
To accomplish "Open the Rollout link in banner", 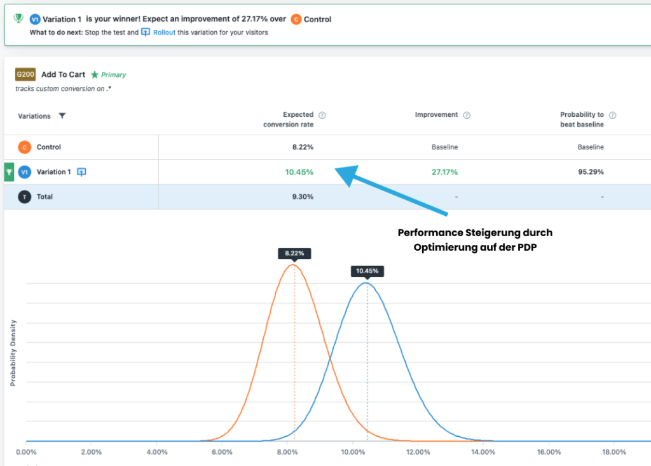I will point(164,32).
